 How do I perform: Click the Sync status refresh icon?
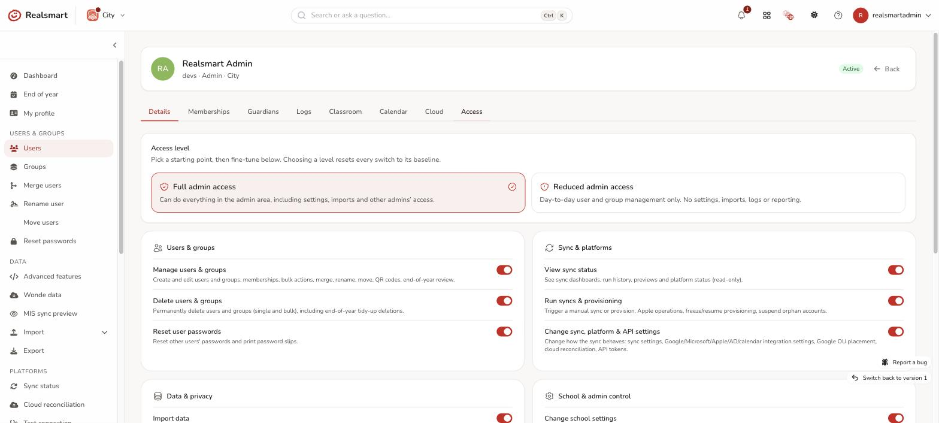(14, 386)
